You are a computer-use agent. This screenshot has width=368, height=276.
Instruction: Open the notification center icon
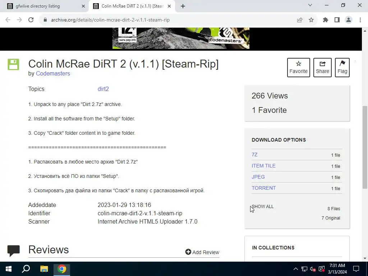click(x=356, y=269)
